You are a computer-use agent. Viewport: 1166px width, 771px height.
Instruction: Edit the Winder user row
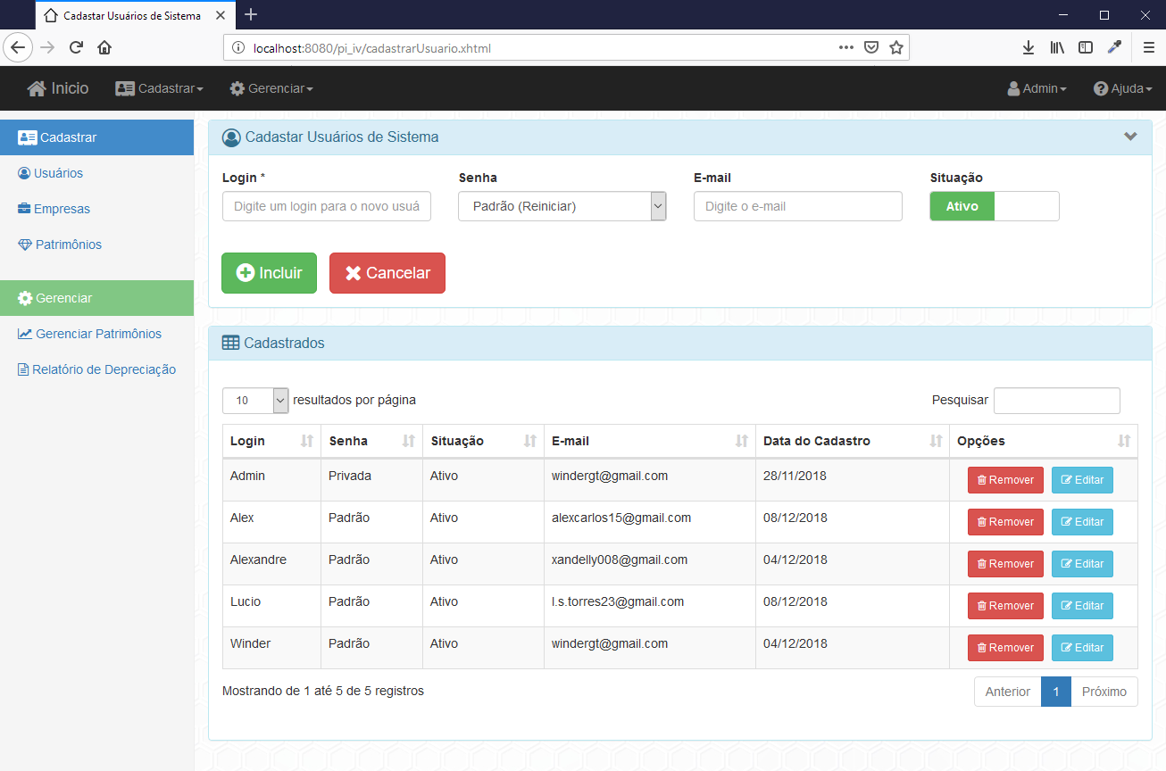tap(1082, 648)
